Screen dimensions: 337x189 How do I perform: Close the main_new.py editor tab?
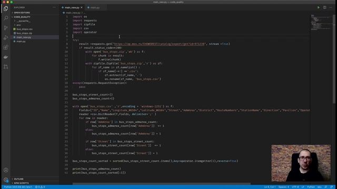pyautogui.click(x=82, y=7)
